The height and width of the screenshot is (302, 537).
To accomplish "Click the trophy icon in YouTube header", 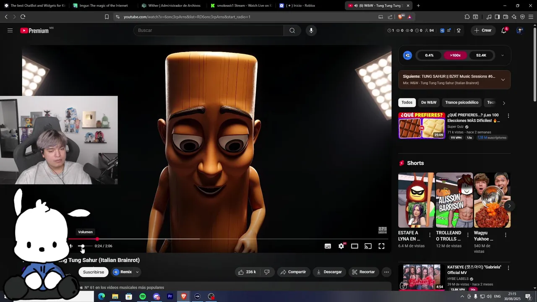I will [x=459, y=30].
